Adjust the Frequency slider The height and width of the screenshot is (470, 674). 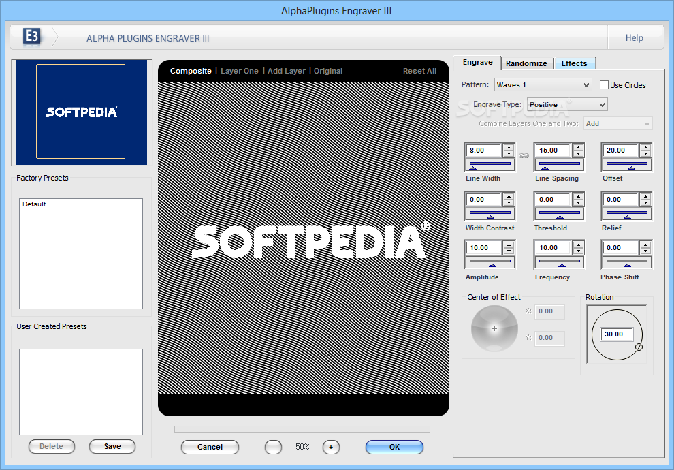click(559, 262)
